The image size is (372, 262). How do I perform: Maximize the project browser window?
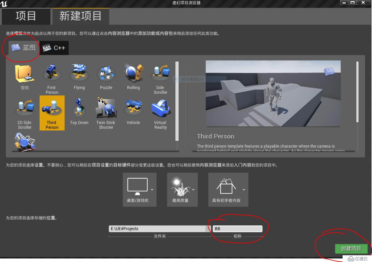353,2
